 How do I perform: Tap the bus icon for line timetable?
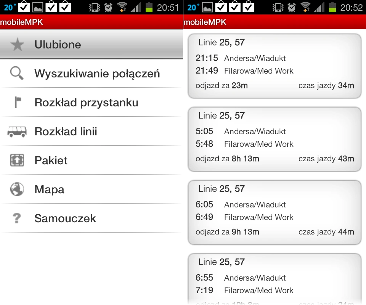tap(17, 132)
